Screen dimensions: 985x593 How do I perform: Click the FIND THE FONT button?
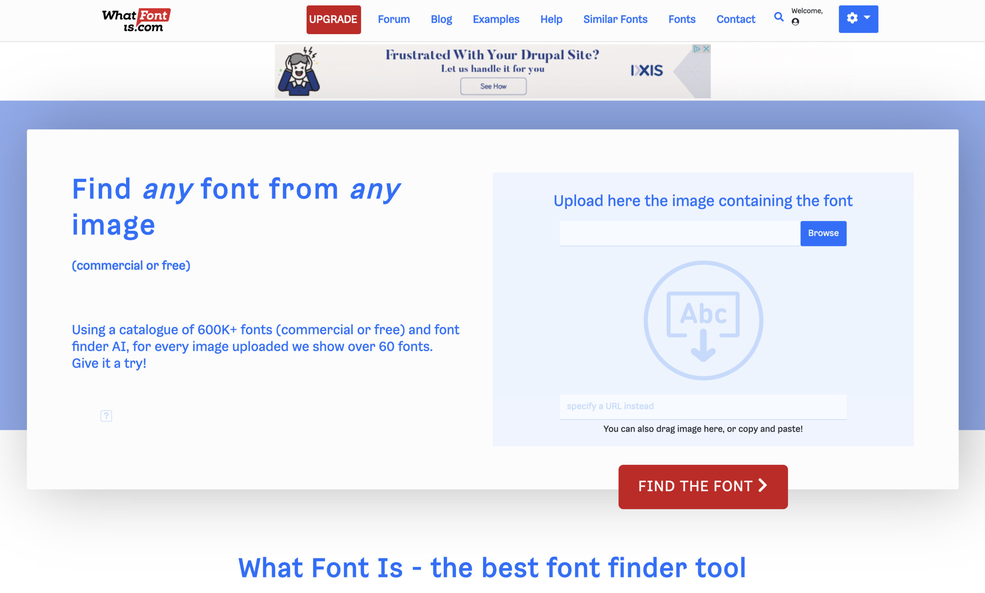tap(703, 486)
